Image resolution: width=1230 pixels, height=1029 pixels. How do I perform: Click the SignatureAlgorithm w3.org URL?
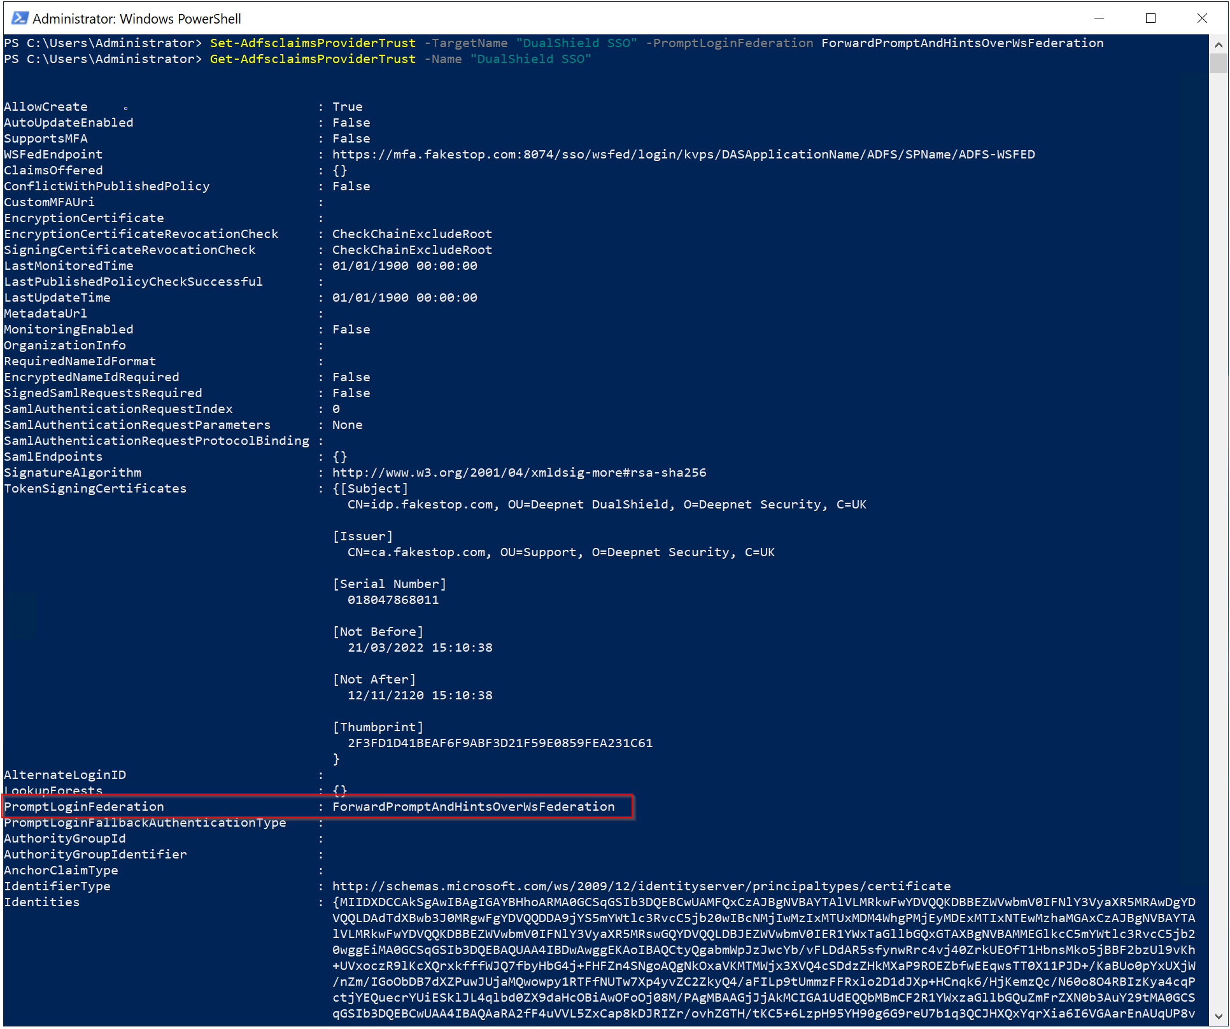pyautogui.click(x=519, y=473)
